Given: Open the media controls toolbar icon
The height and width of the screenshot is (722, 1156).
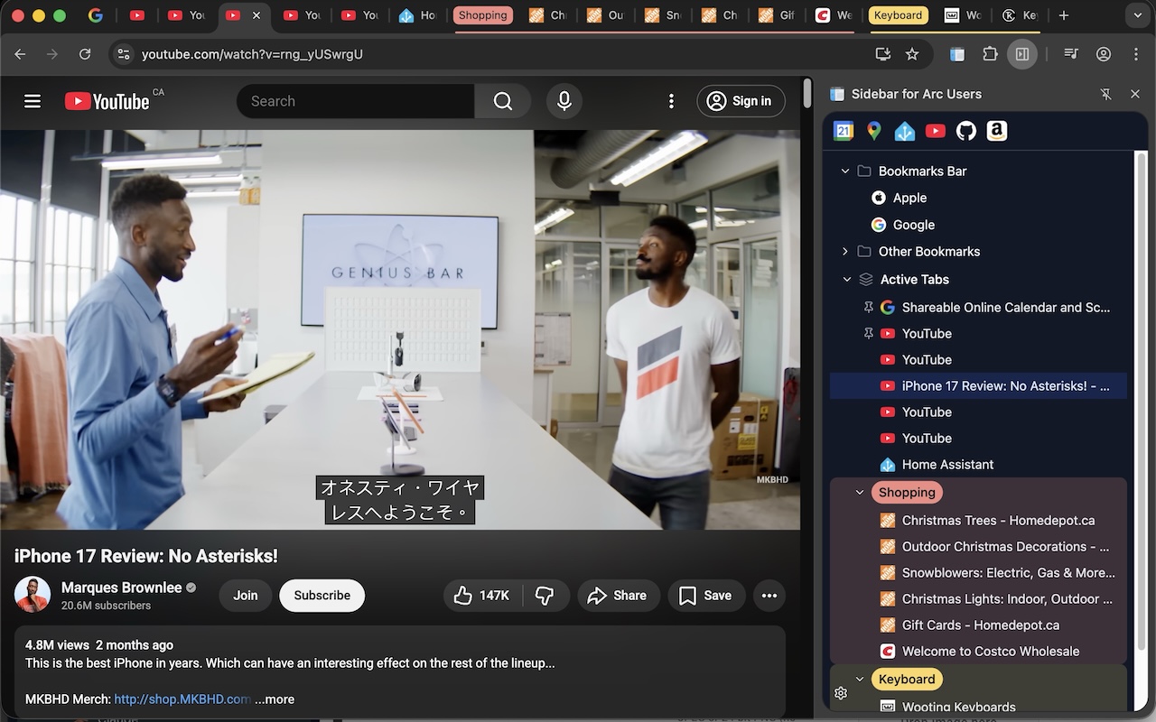Looking at the screenshot, I should [x=1071, y=54].
